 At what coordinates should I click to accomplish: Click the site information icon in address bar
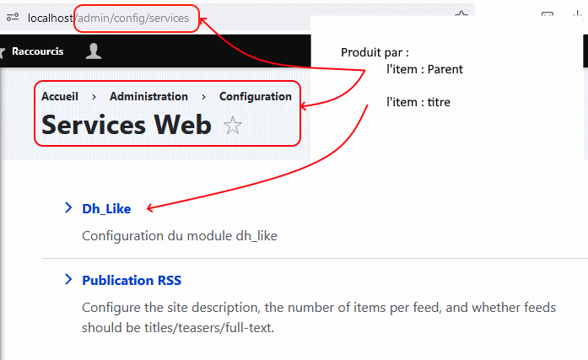tap(13, 18)
